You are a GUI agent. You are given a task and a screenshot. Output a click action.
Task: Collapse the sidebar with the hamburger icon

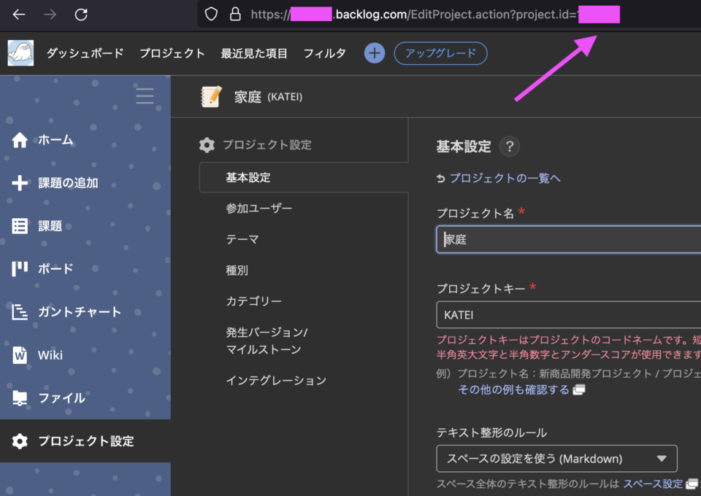tap(145, 96)
